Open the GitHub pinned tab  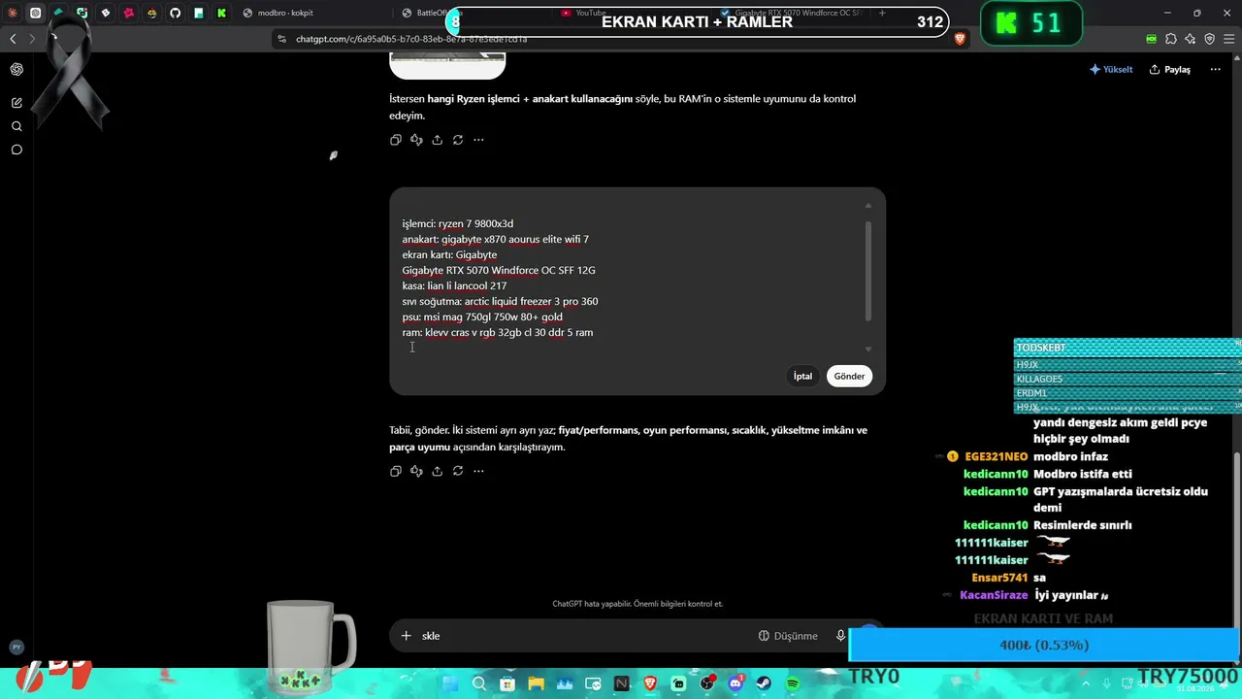[x=176, y=13]
